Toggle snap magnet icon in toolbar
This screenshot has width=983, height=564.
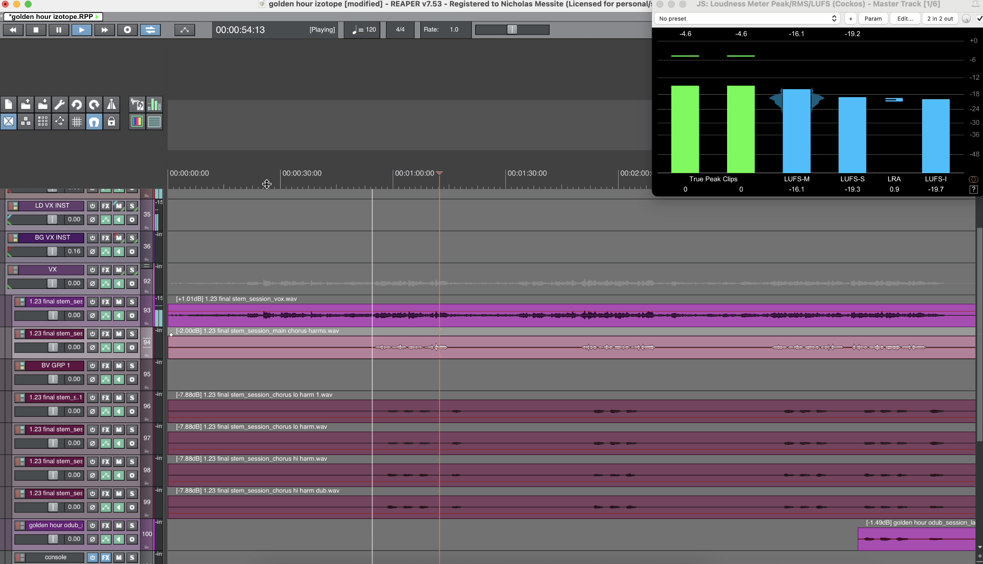(x=94, y=122)
